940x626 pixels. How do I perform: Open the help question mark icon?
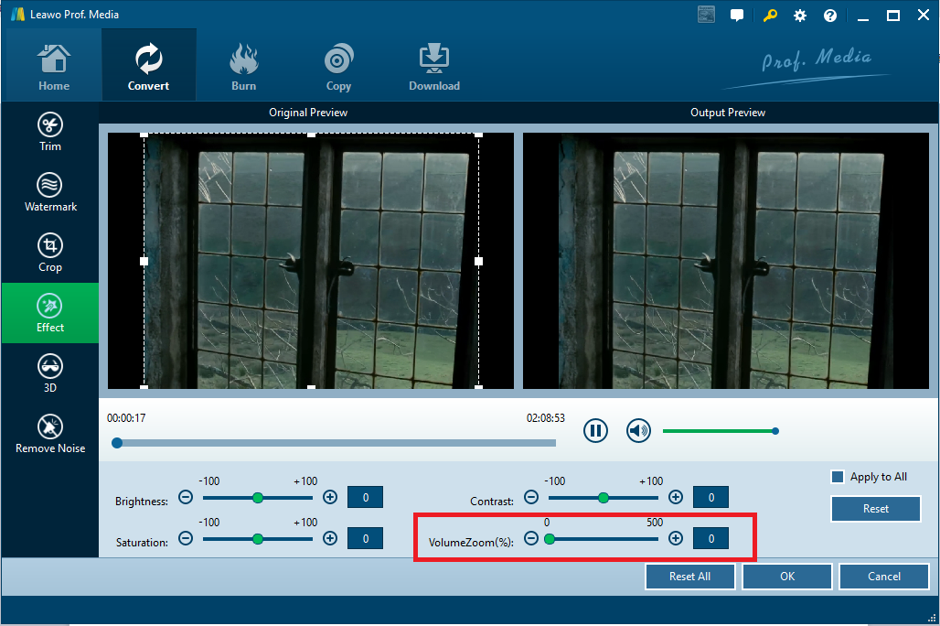tap(829, 16)
